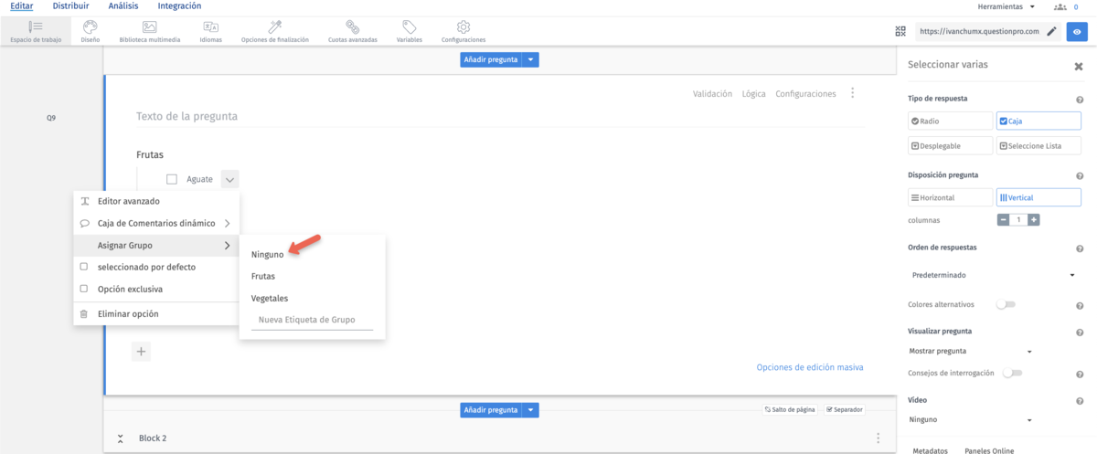This screenshot has height=454, width=1097.
Task: Click Salto de página button
Action: [790, 409]
